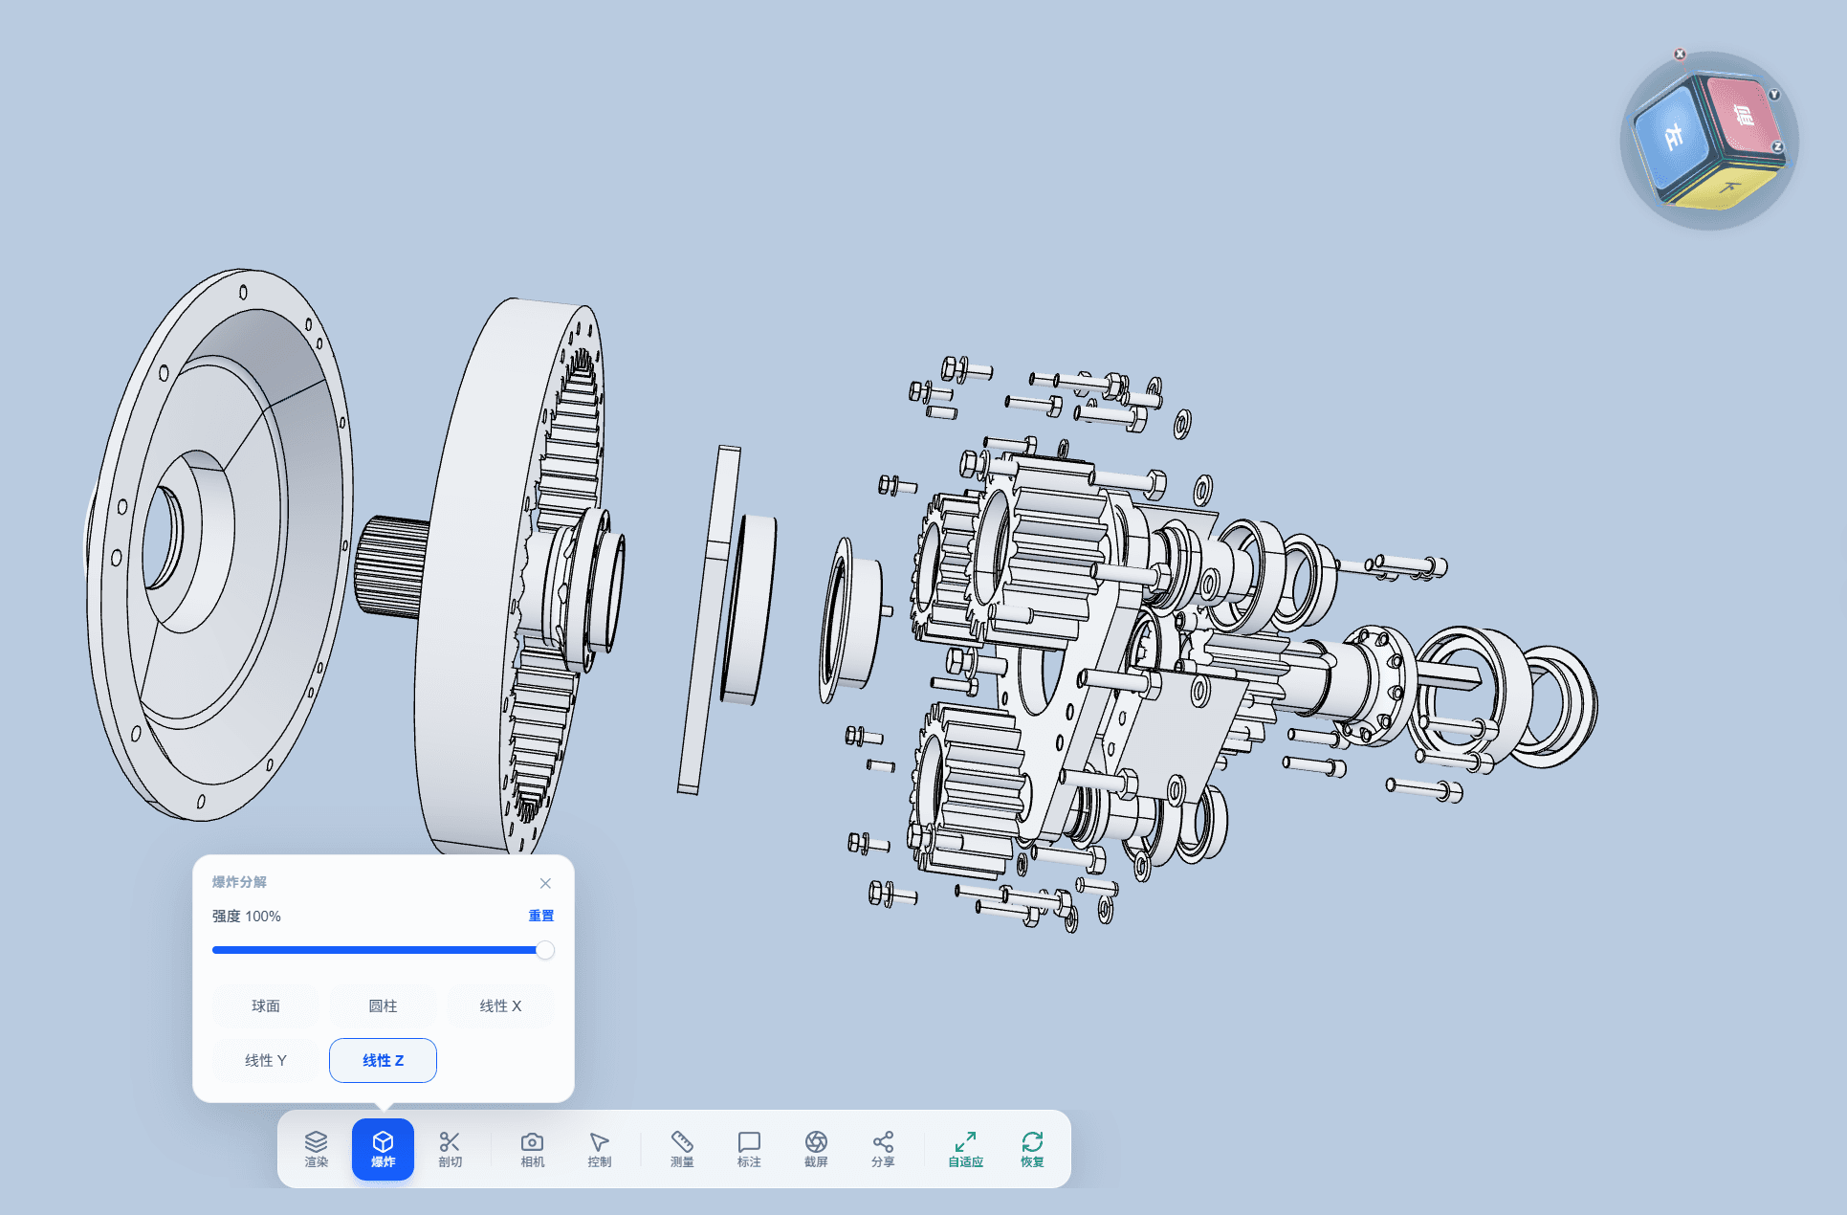Viewport: 1847px width, 1215px height.
Task: Select the flat rectangular plate part
Action: pos(708,620)
